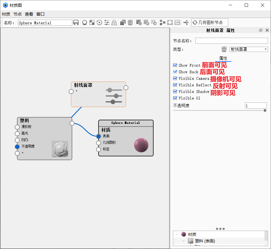This screenshot has height=249, width=271.
Task: Save material to library icon
Action: click(x=76, y=23)
